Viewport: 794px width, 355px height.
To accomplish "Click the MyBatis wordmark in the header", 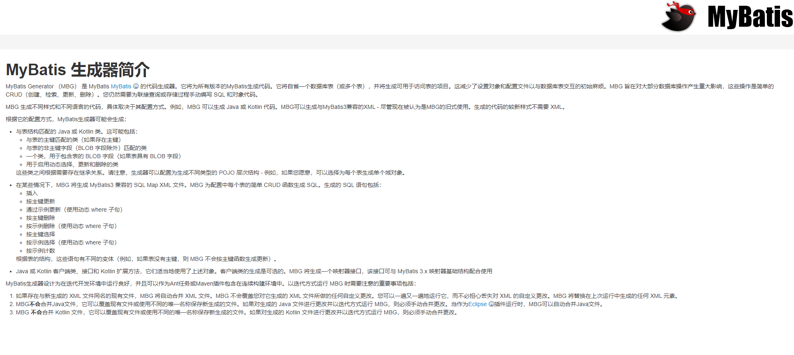I will click(x=750, y=17).
